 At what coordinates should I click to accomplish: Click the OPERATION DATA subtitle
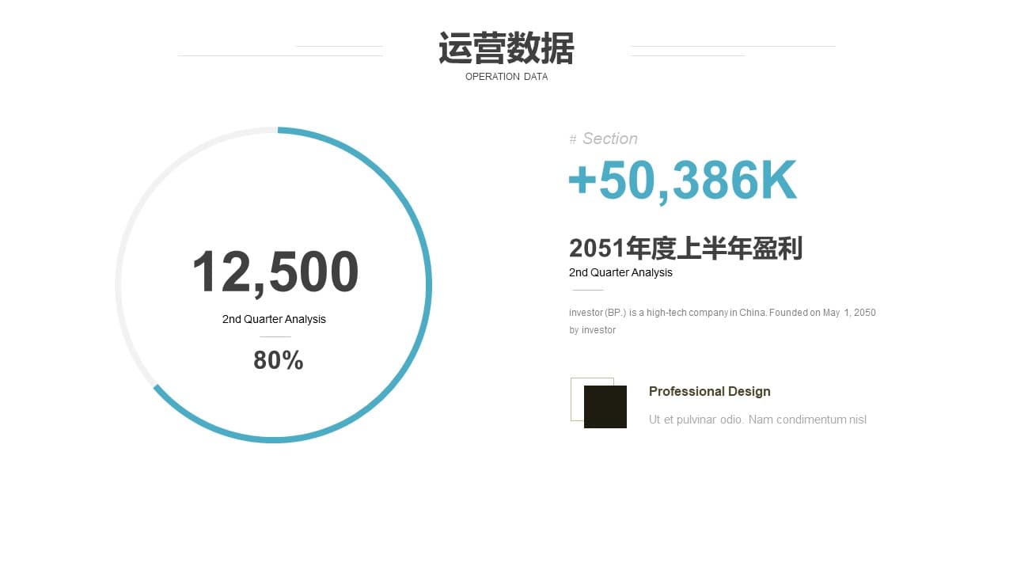point(506,77)
